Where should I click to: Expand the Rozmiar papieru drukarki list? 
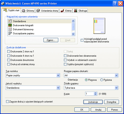[116, 75]
